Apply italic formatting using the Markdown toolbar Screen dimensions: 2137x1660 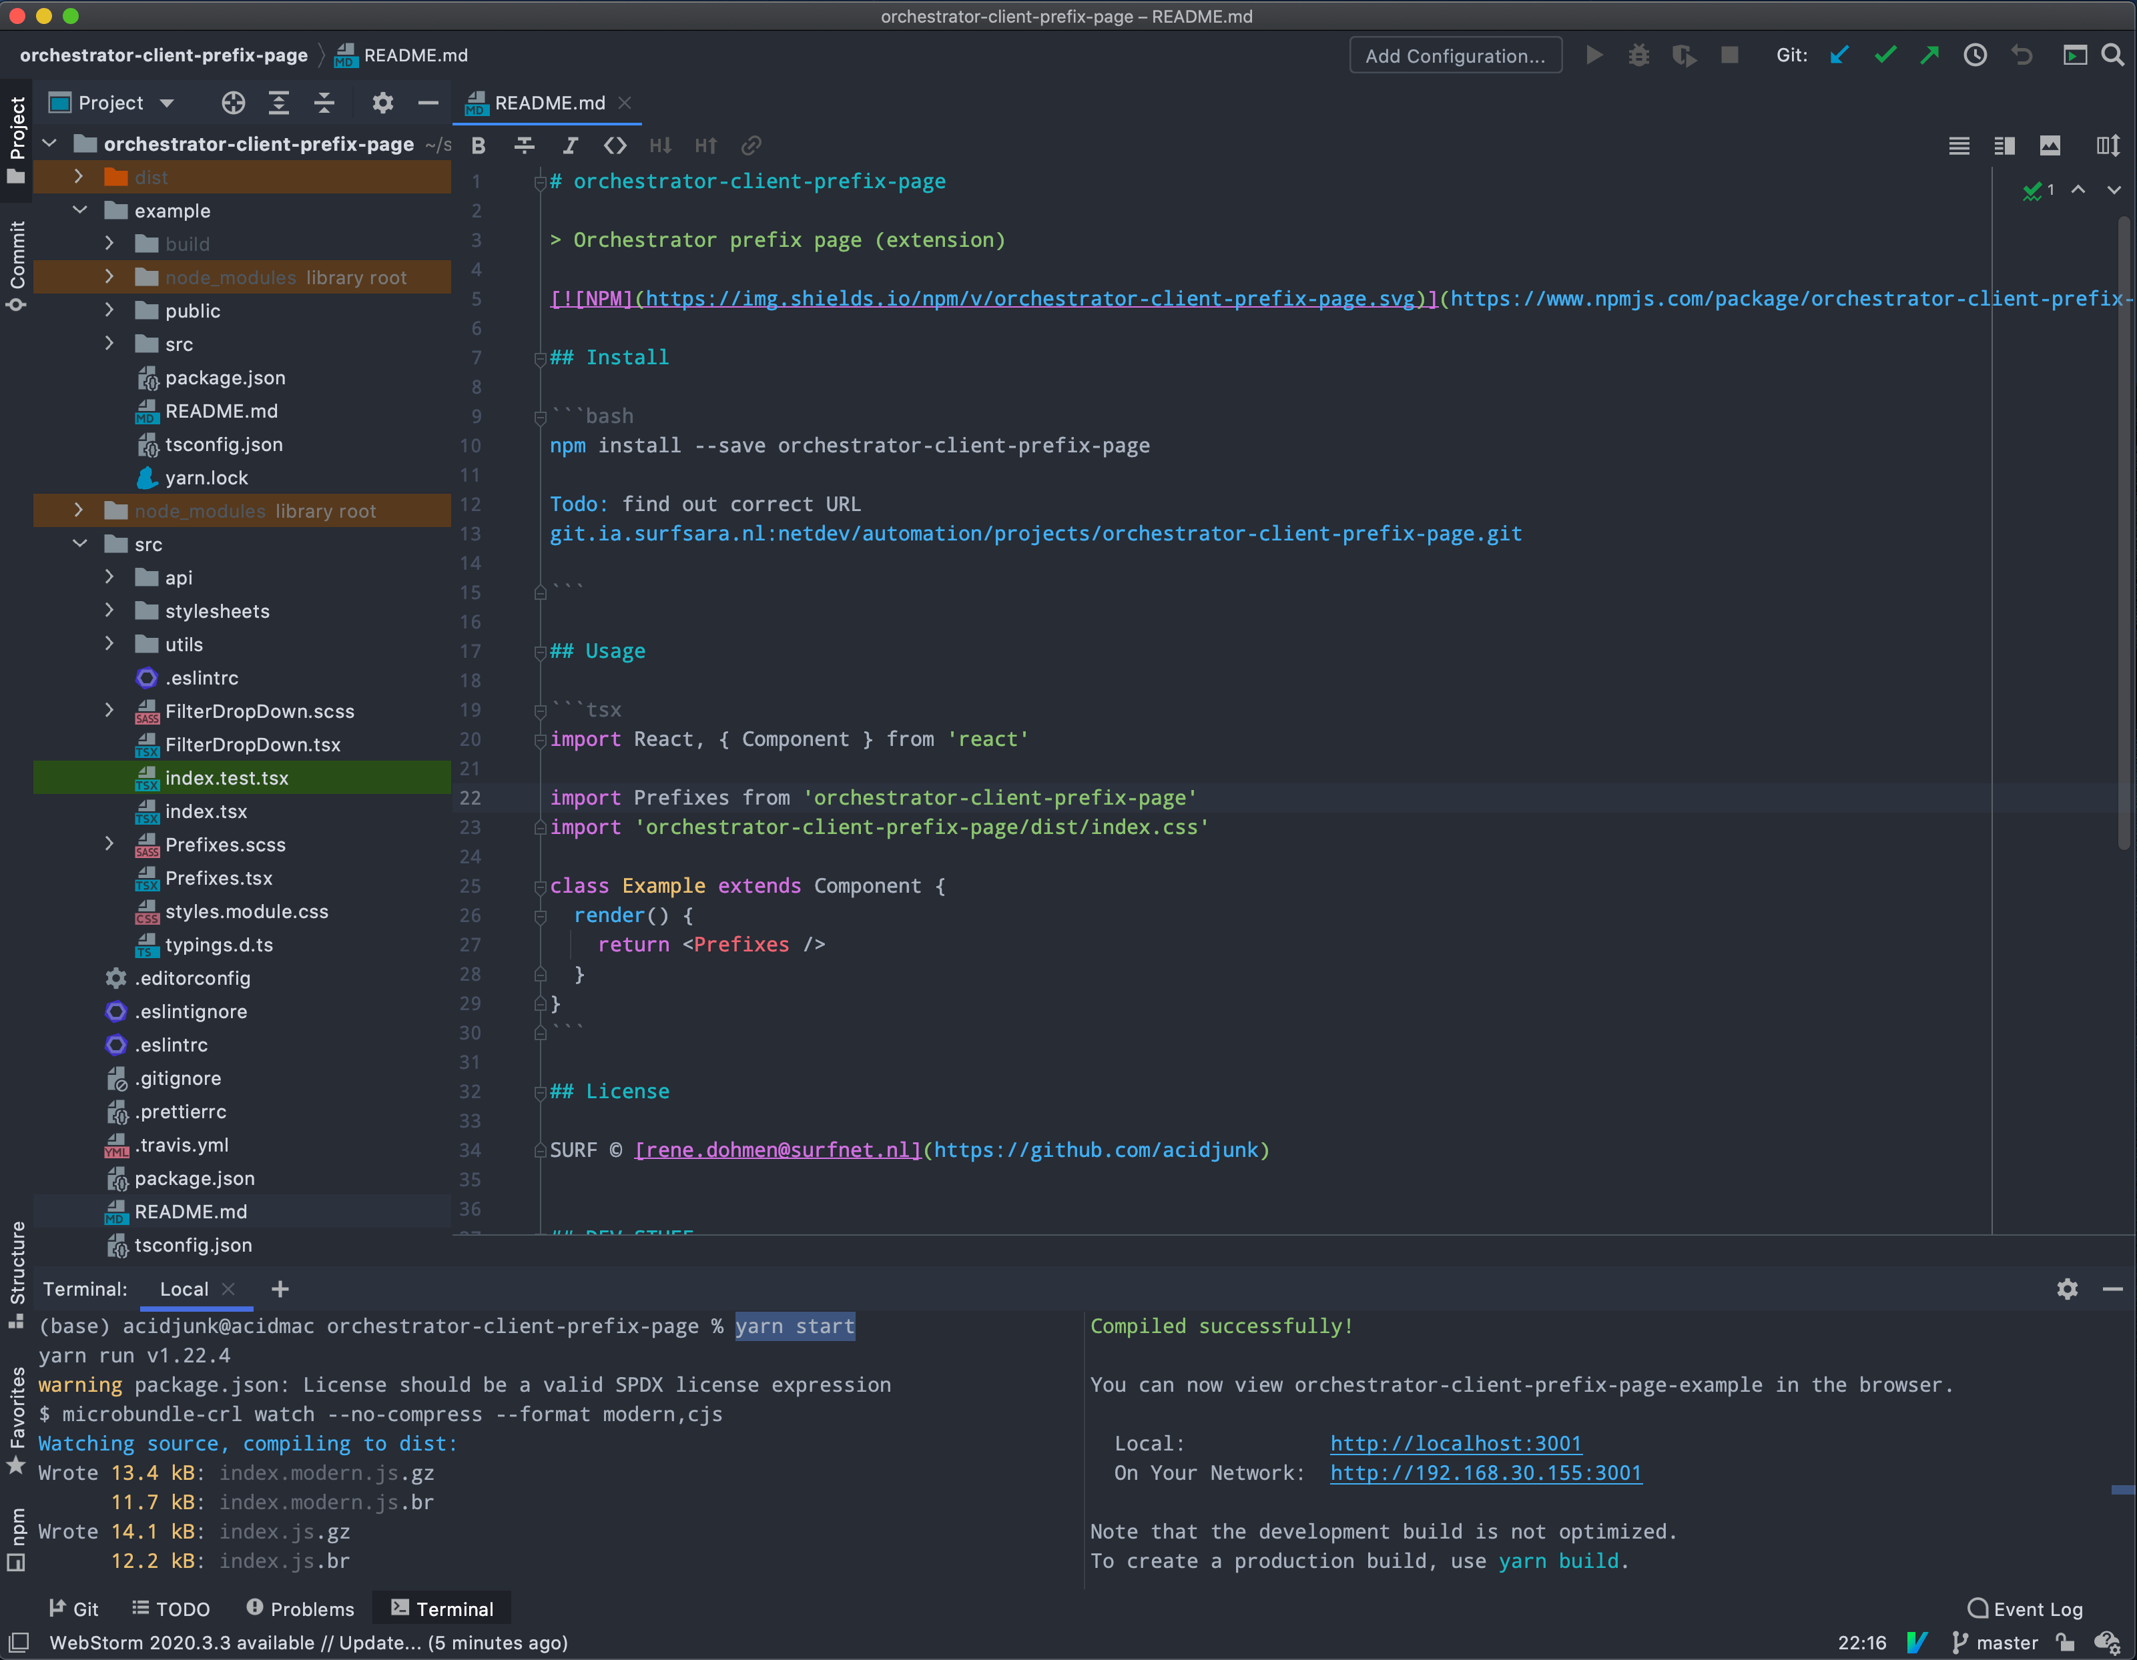(571, 145)
